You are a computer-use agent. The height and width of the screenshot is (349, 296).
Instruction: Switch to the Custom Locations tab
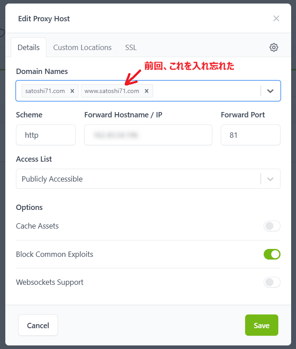pos(82,47)
